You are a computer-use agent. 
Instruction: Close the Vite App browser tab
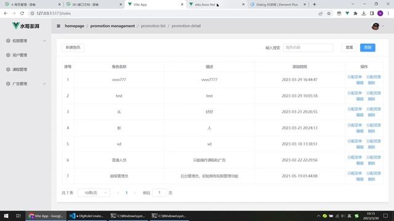(182, 4)
